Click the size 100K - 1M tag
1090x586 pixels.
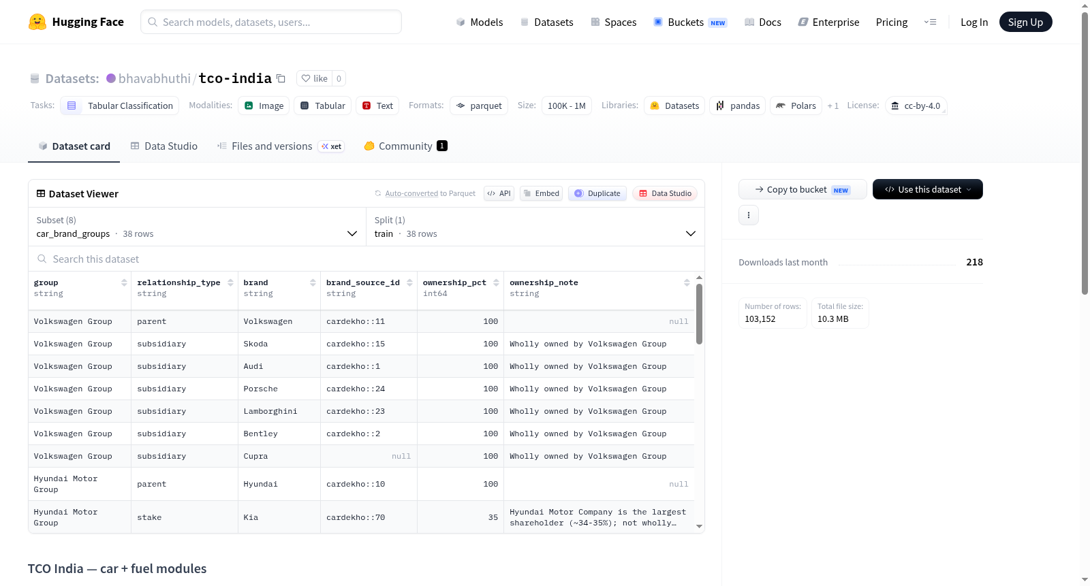point(567,105)
